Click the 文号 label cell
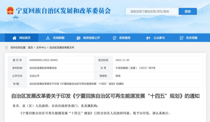The width and height of the screenshot is (210, 122). click(103, 68)
